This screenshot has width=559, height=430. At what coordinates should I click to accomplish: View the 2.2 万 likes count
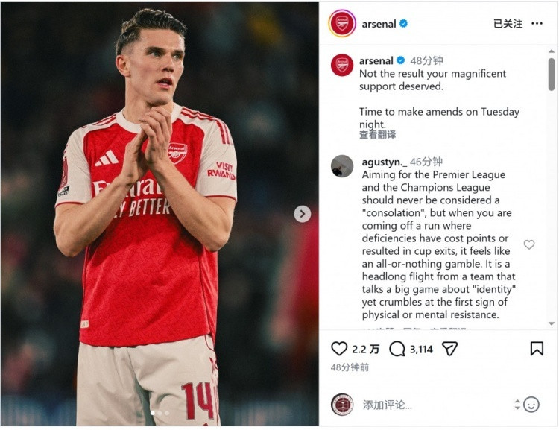(365, 349)
